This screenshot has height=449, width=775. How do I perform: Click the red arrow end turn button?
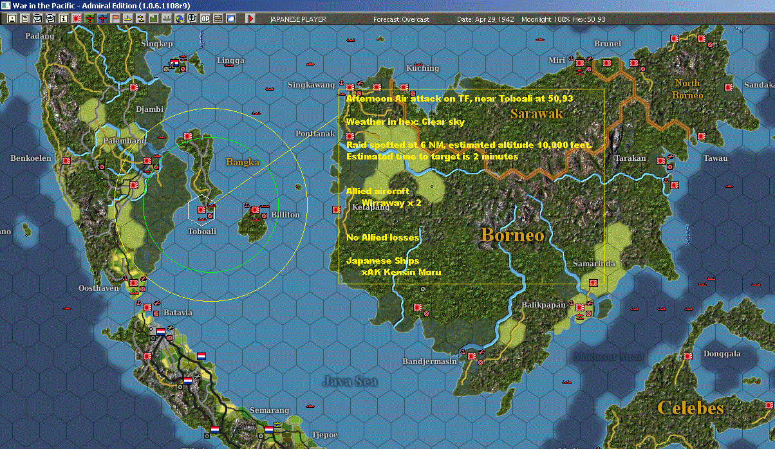(250, 19)
